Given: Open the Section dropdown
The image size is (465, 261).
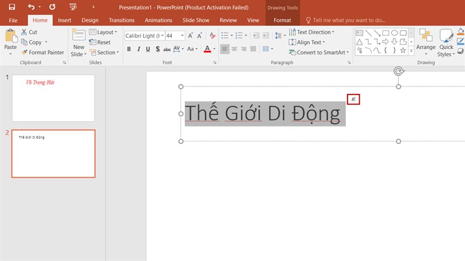Looking at the screenshot, I should [x=105, y=52].
